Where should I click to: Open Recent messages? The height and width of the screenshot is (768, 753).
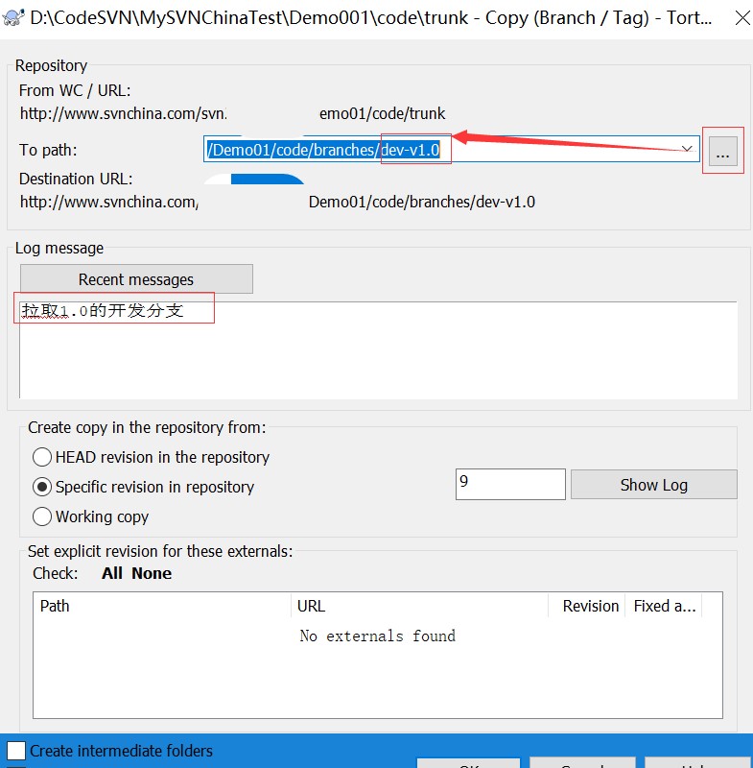(136, 279)
